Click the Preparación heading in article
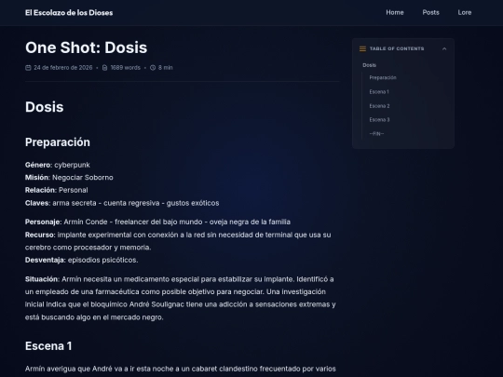Viewport: 503px width, 377px height. point(58,142)
